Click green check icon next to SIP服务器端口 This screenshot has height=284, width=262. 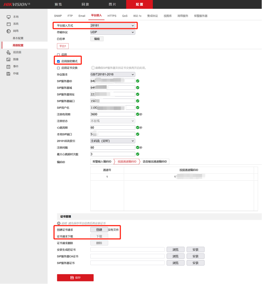click(x=138, y=101)
